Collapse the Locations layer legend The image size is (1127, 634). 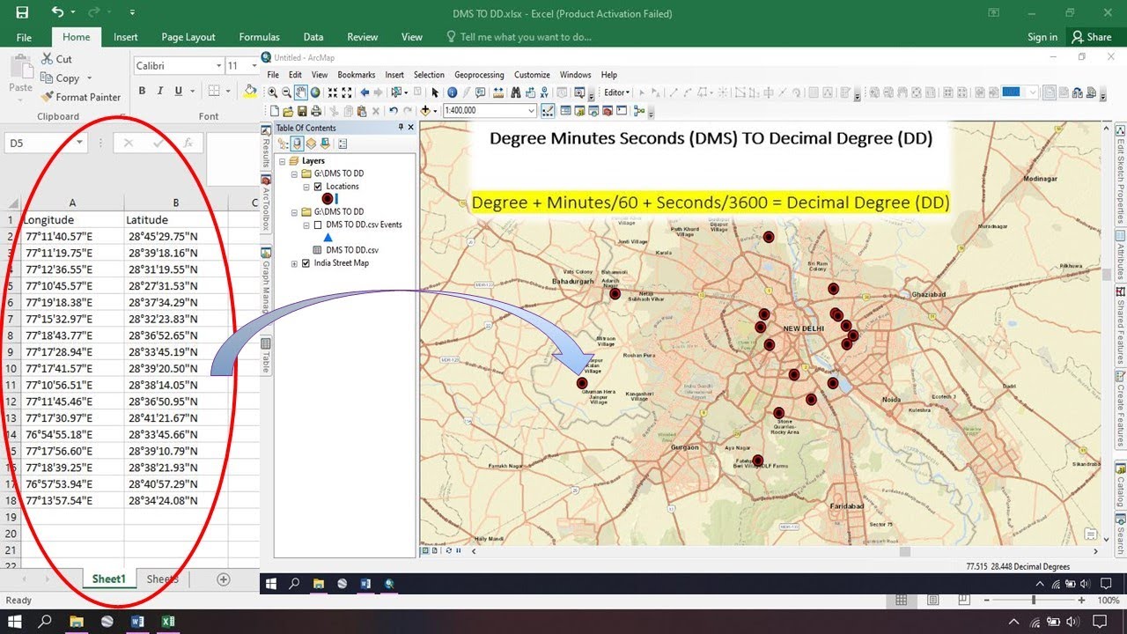click(306, 187)
